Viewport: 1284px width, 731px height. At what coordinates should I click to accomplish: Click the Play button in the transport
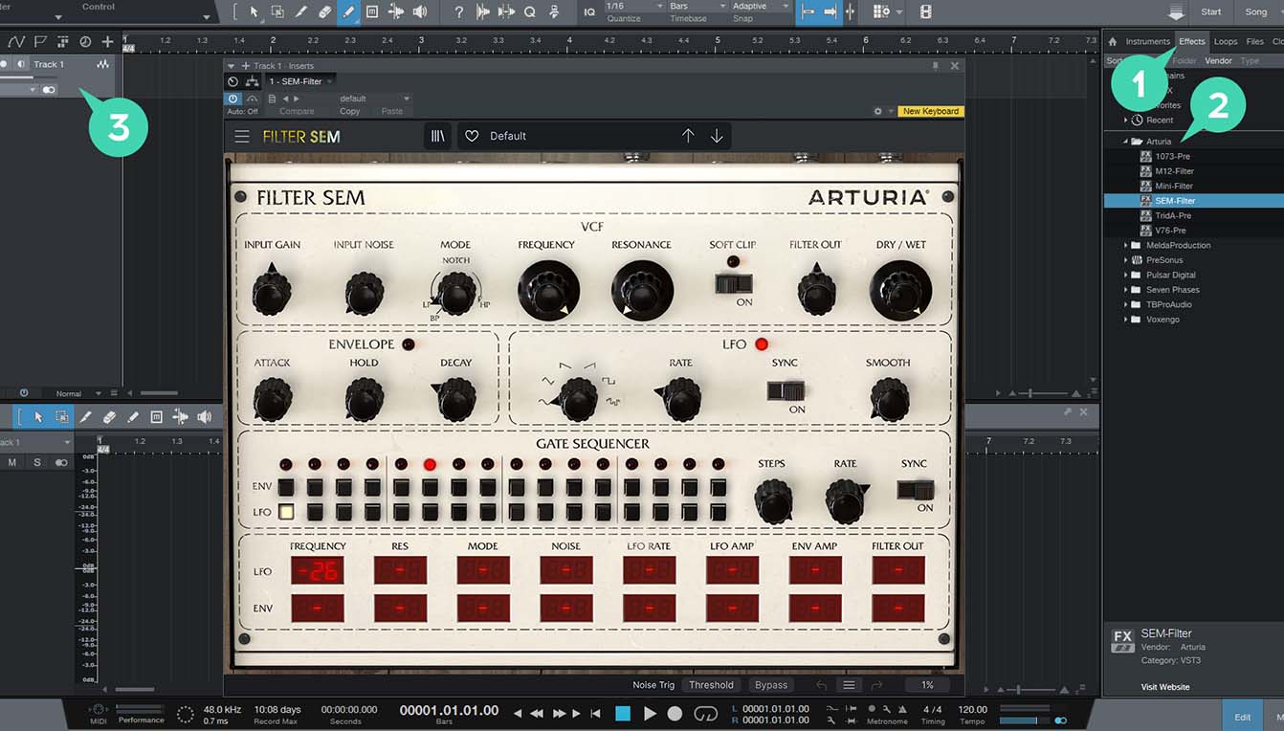[x=650, y=713]
